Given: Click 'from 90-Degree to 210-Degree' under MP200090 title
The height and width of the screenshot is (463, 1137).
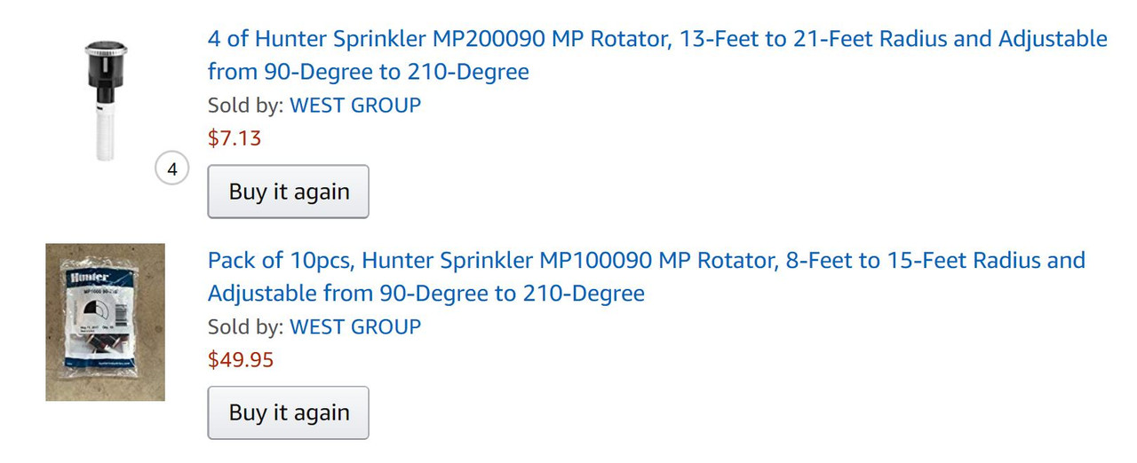Looking at the screenshot, I should [x=369, y=71].
